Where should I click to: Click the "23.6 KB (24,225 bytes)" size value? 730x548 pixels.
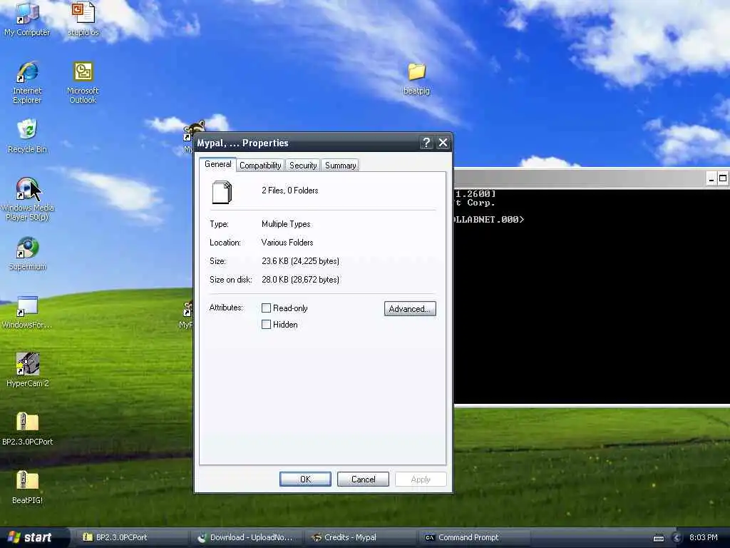(300, 261)
